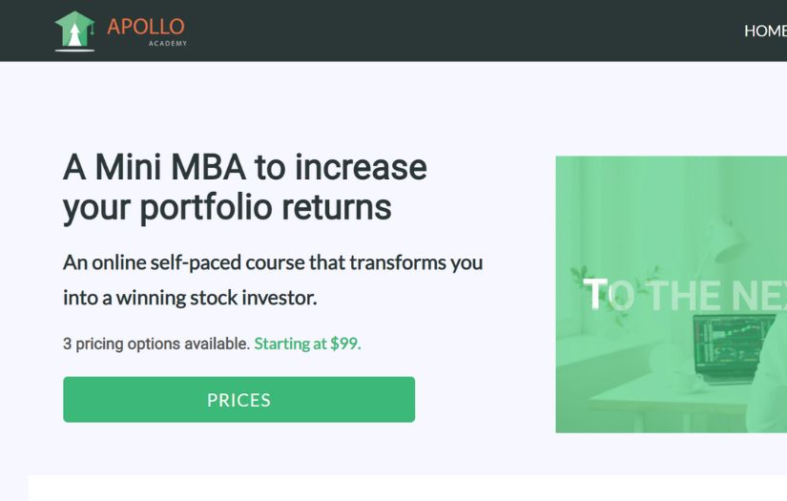The width and height of the screenshot is (787, 501).
Task: Click the Apollo Academy graduation cap logo
Action: pyautogui.click(x=73, y=31)
